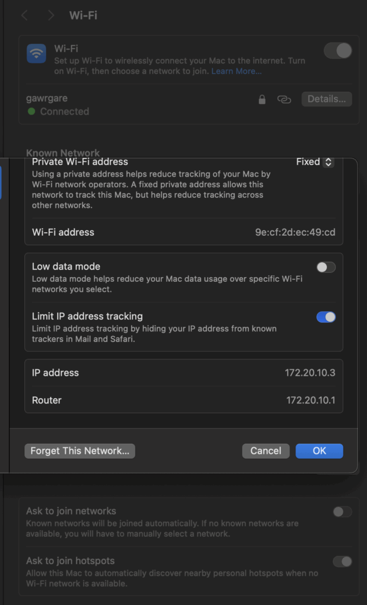Click the IP address value 172.20.10.3
Screen dimensions: 367x605
click(310, 373)
